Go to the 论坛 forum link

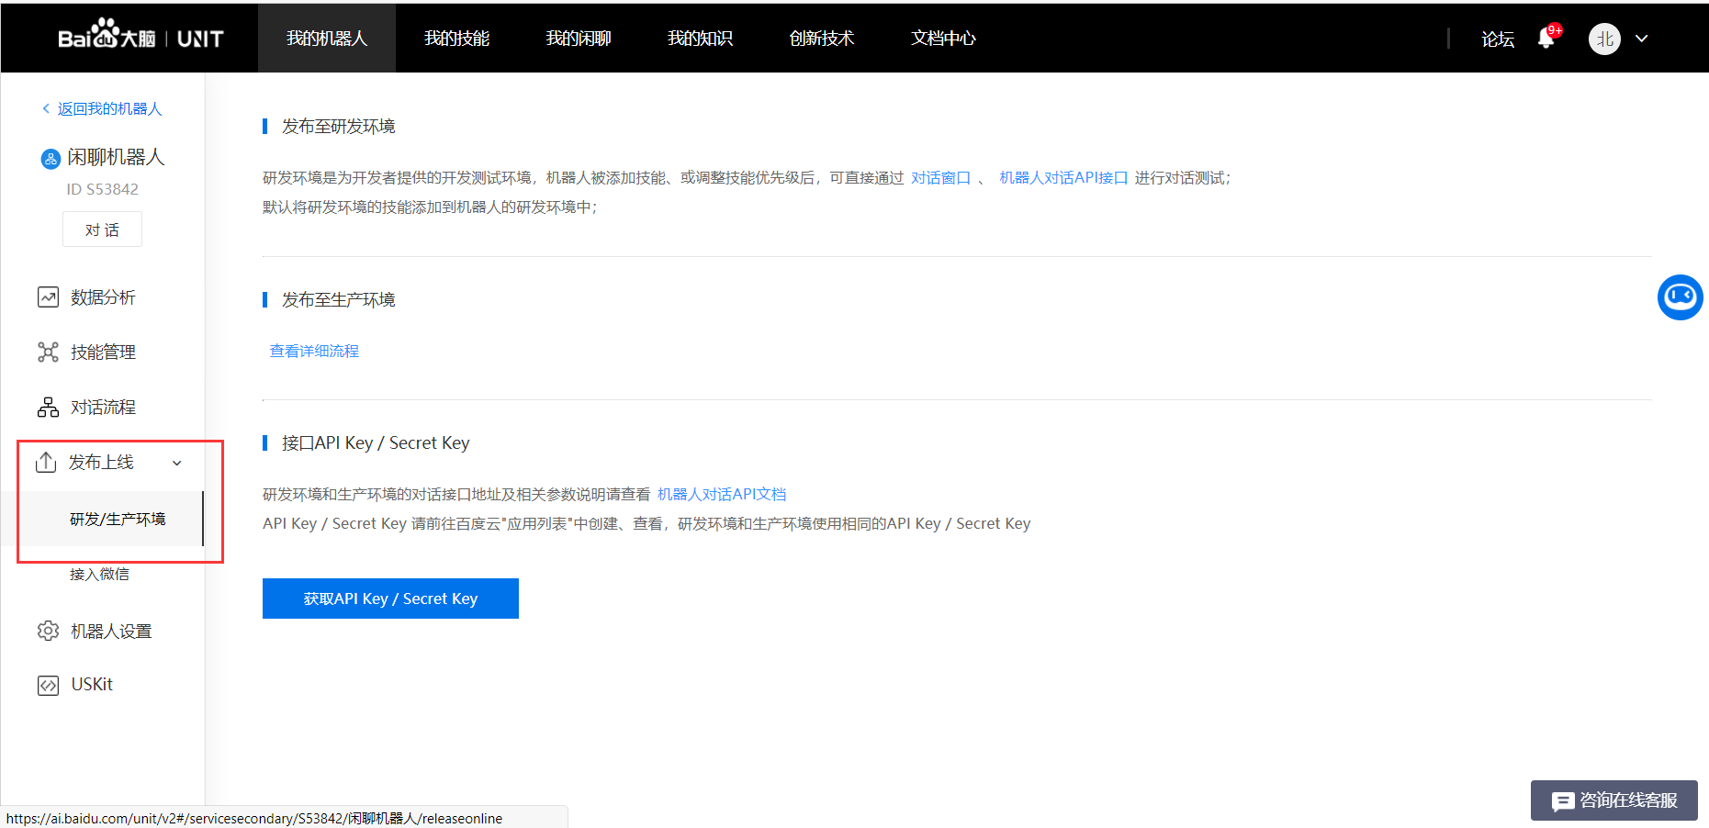[1498, 39]
